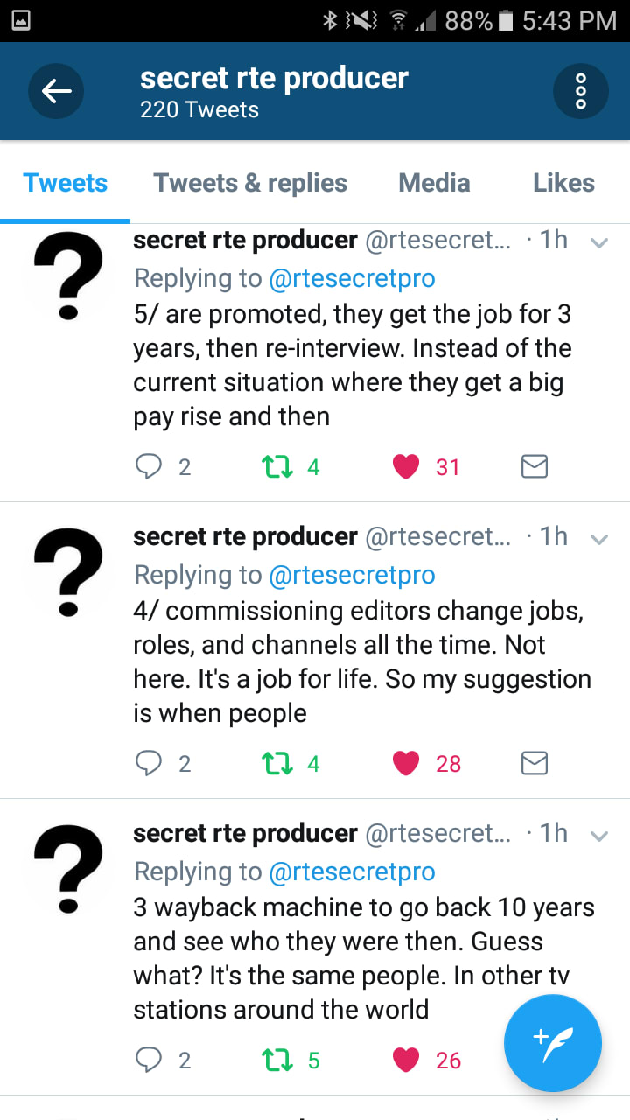
Task: Share the 5/ tweet via direct message
Action: point(535,467)
